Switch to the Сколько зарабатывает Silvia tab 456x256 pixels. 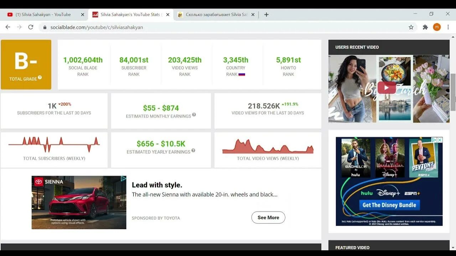pyautogui.click(x=216, y=15)
